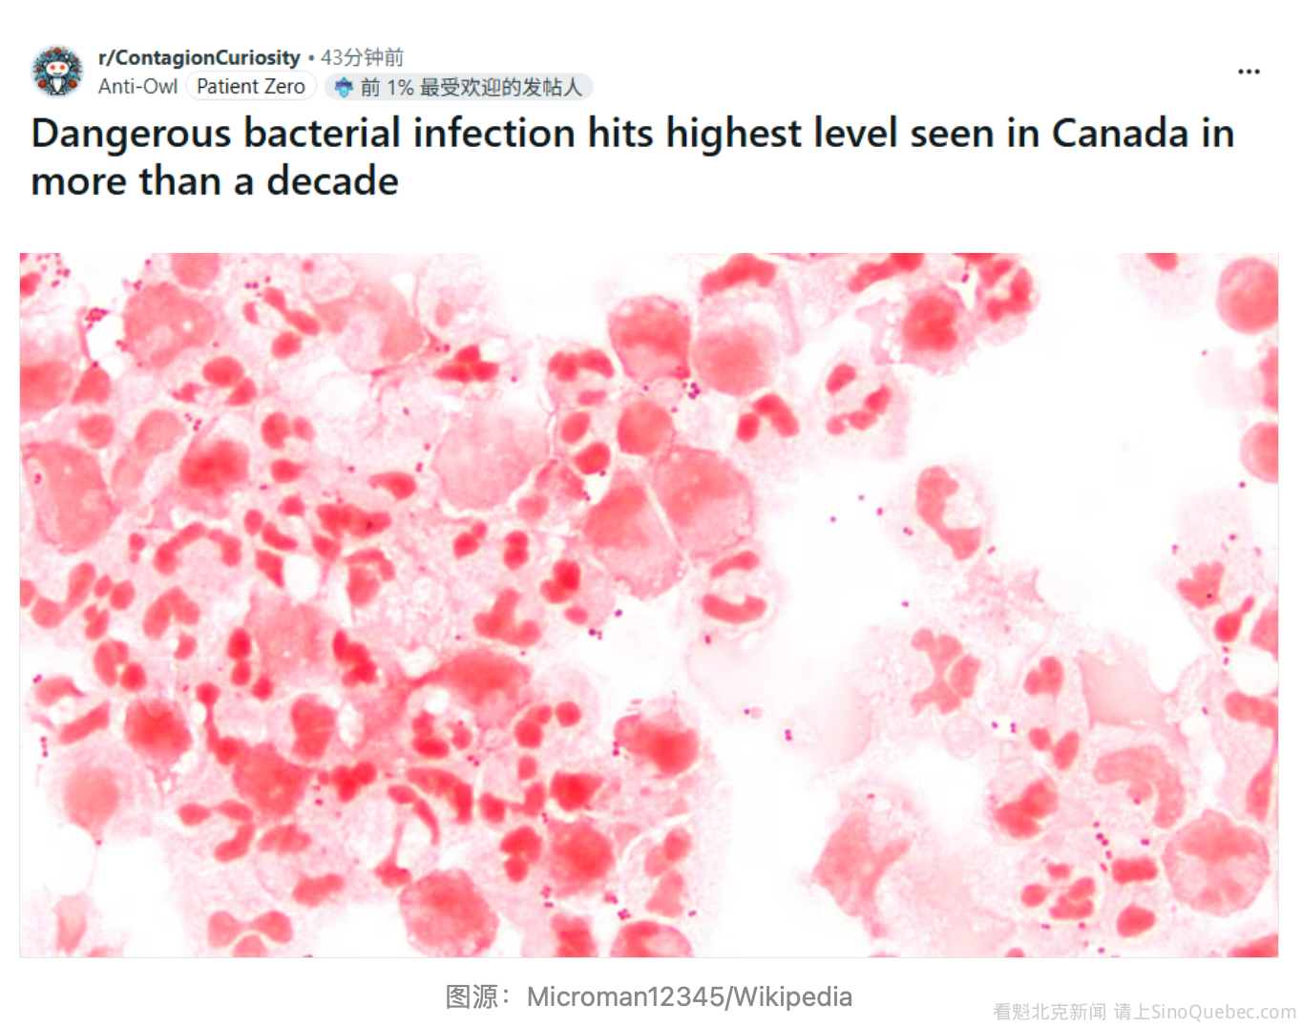Click the 看魁北克新闻 watermark text
The width and height of the screenshot is (1302, 1027).
tap(1049, 1012)
